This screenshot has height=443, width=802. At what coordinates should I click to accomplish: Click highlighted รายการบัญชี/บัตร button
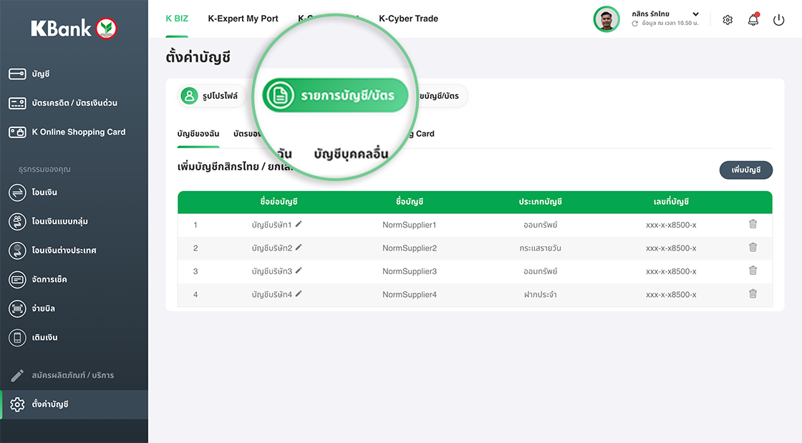335,95
